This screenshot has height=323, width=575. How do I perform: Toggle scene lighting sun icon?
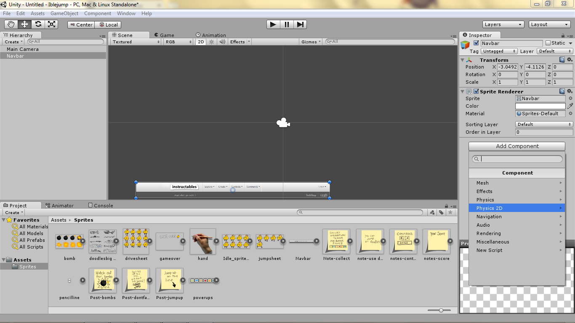coord(212,42)
